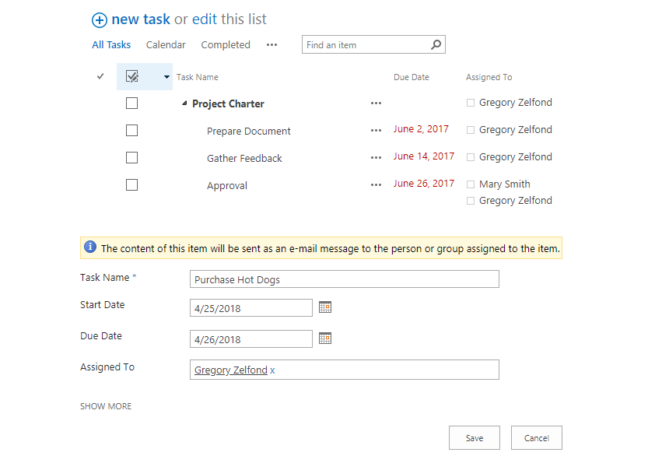Viewport: 662px width, 470px height.
Task: Open ellipsis menu for Approval task
Action: click(x=377, y=185)
